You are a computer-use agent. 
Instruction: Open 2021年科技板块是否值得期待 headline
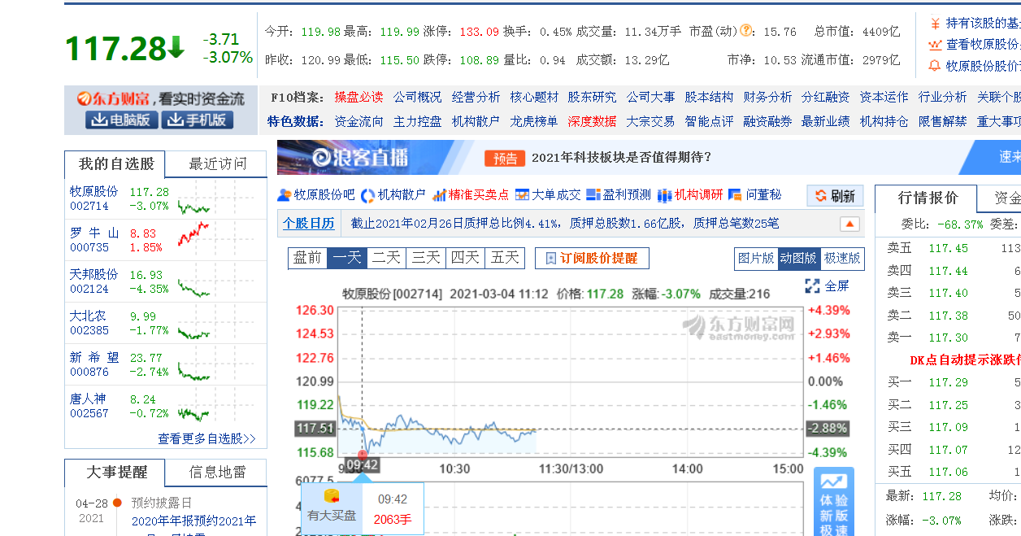(622, 158)
